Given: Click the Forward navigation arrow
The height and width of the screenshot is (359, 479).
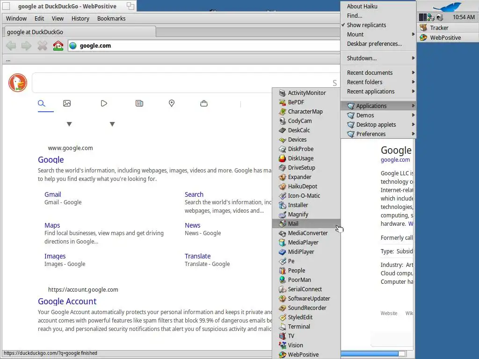Looking at the screenshot, I should tap(26, 46).
